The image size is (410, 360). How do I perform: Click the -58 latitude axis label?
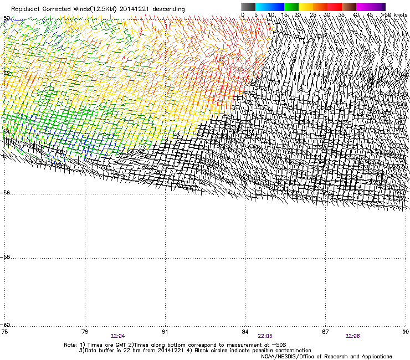coord(5,257)
